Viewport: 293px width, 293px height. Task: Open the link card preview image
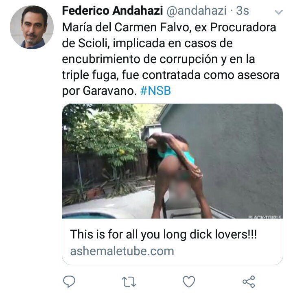173,161
